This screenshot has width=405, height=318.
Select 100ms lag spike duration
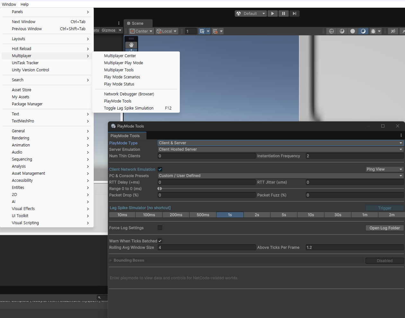(x=149, y=215)
